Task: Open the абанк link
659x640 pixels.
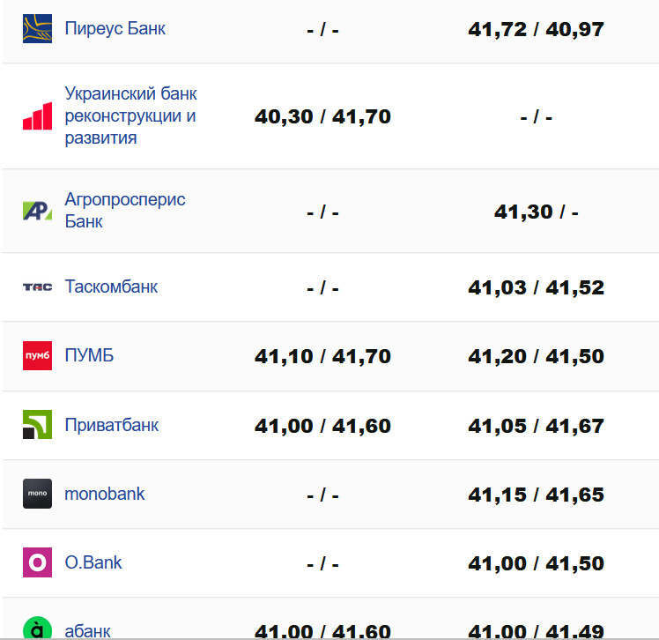Action: pos(87,631)
